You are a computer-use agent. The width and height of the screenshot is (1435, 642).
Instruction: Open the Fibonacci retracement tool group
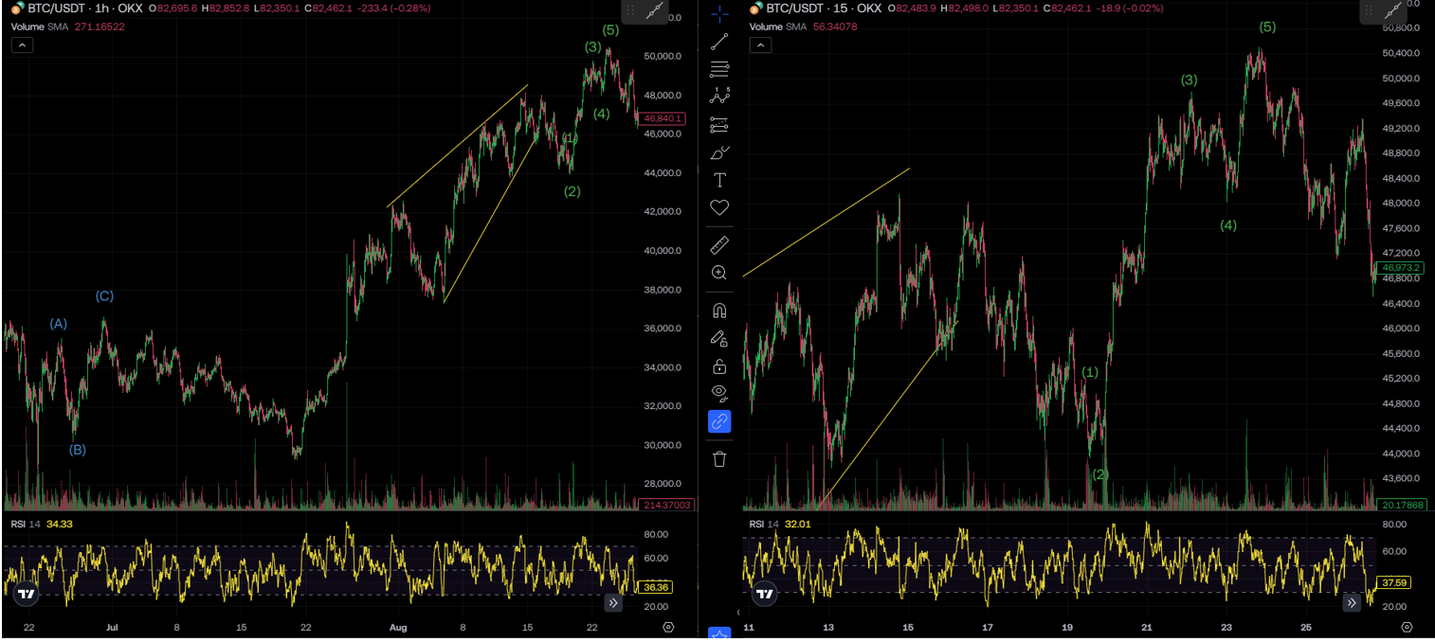tap(719, 68)
